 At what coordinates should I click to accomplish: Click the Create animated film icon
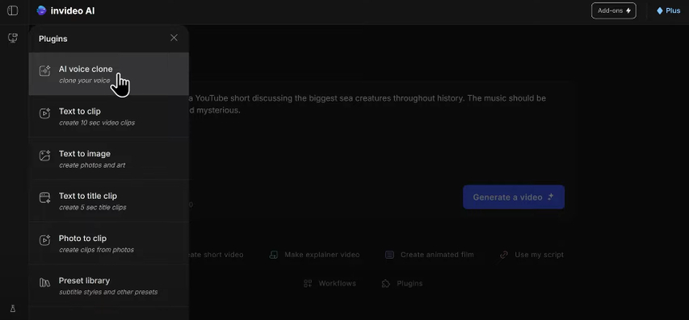click(x=389, y=255)
